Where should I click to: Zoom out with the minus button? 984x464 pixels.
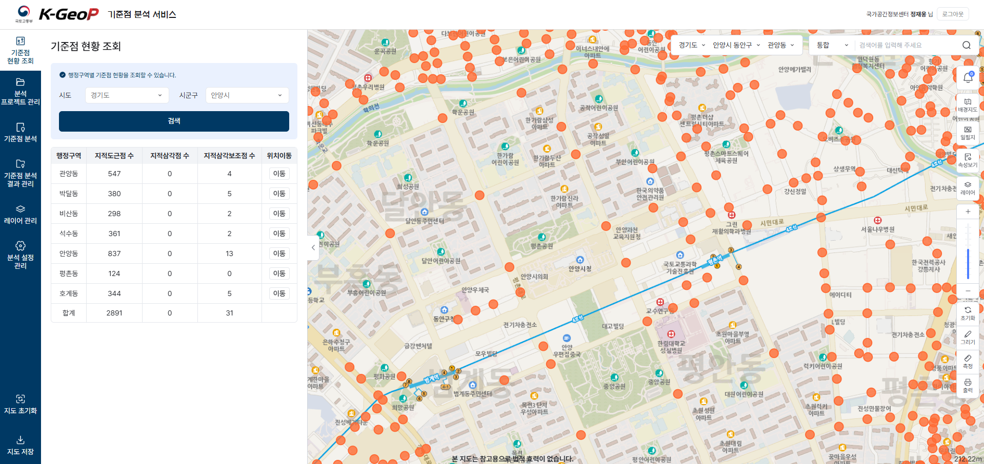coord(968,291)
